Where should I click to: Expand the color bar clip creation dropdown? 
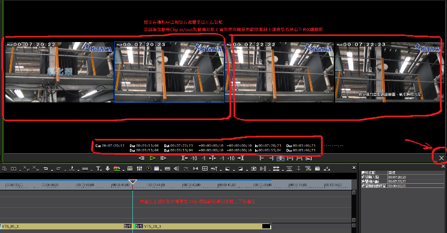pos(162,170)
